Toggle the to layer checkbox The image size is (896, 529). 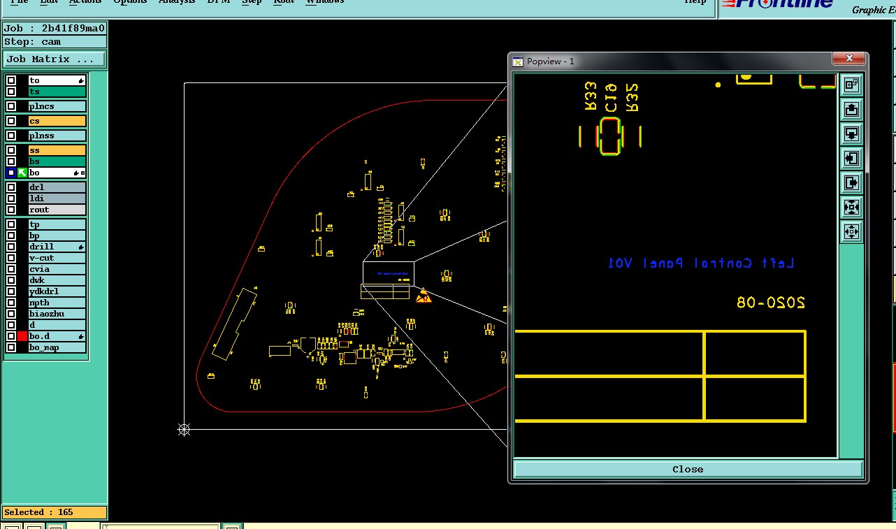11,80
